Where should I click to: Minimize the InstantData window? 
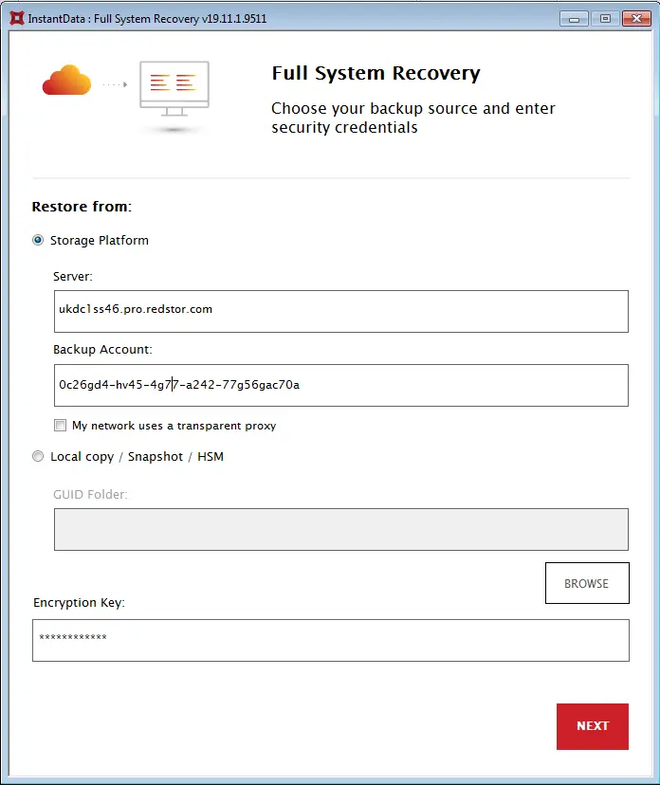(x=574, y=19)
